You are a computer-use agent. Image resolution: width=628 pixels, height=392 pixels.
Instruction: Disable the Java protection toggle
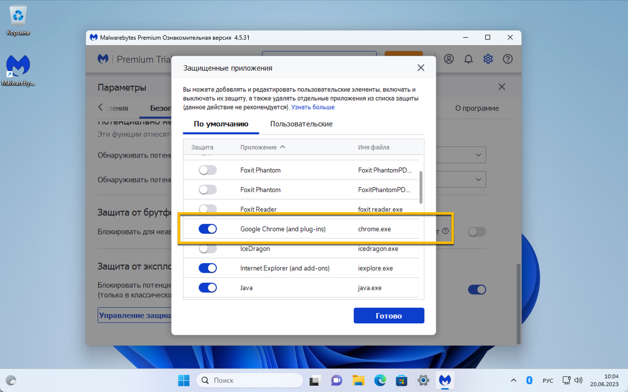coord(208,288)
